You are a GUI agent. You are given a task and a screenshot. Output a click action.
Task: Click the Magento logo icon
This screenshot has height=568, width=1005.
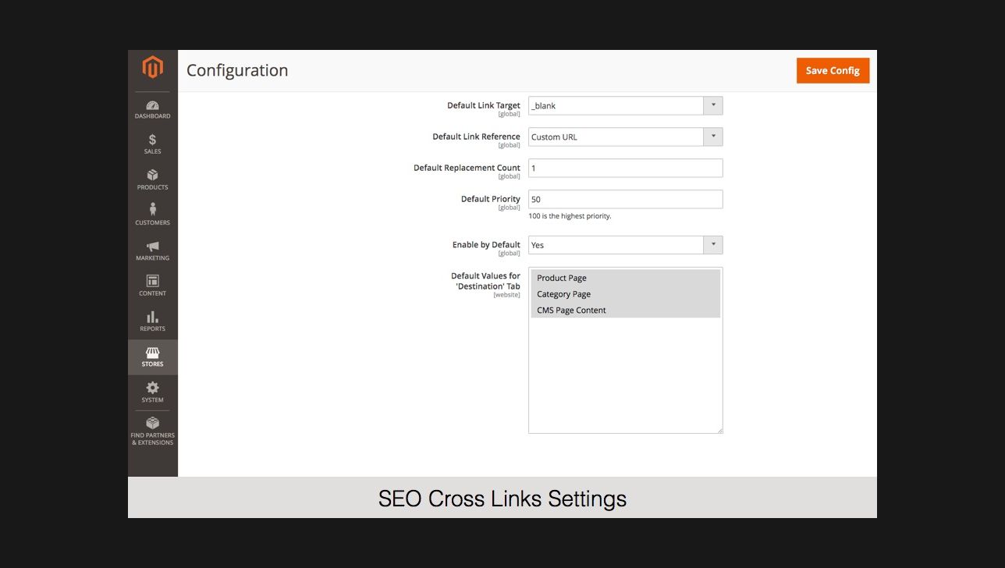(153, 68)
